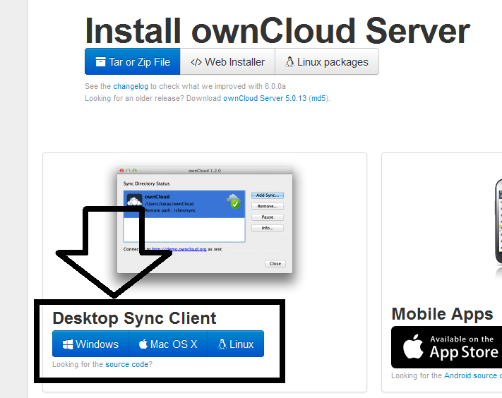Open the md5 checksum link
Viewport: 502px width, 398px height.
pos(318,98)
